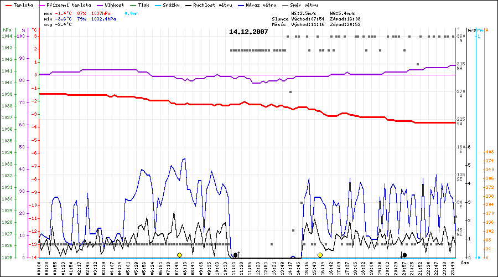Click the 23:49 time axis label
Viewport: 498px width, 277px height.
tap(453, 269)
